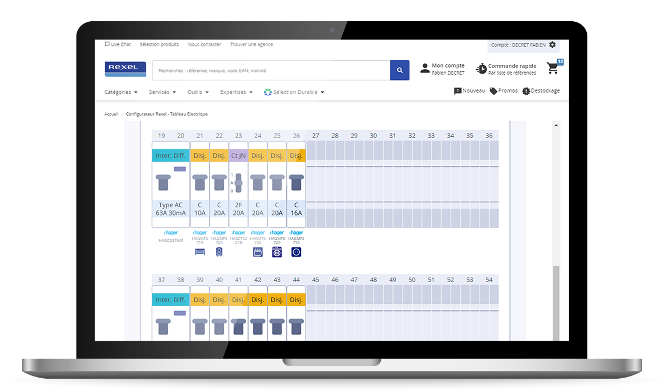Click the washing machine icon under module 25

pos(277,252)
